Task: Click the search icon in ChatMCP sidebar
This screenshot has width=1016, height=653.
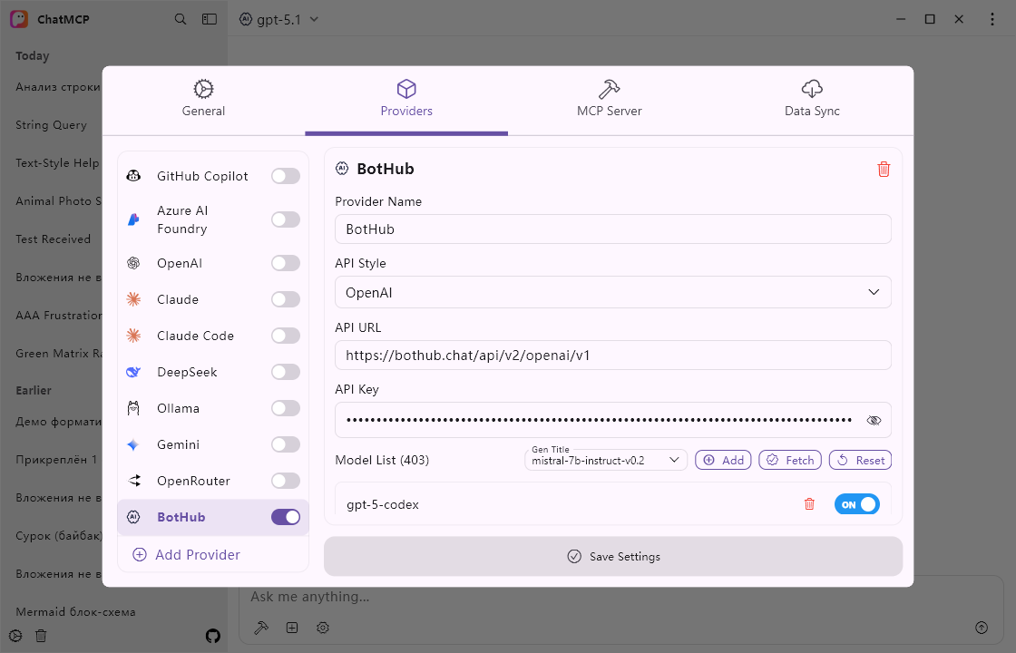Action: (181, 19)
